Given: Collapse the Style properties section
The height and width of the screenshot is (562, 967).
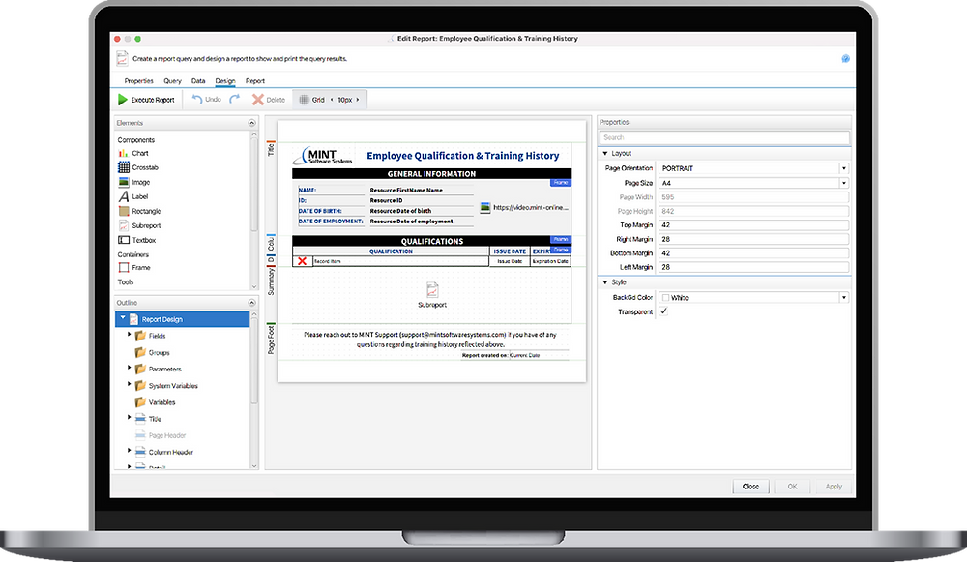Looking at the screenshot, I should 605,281.
